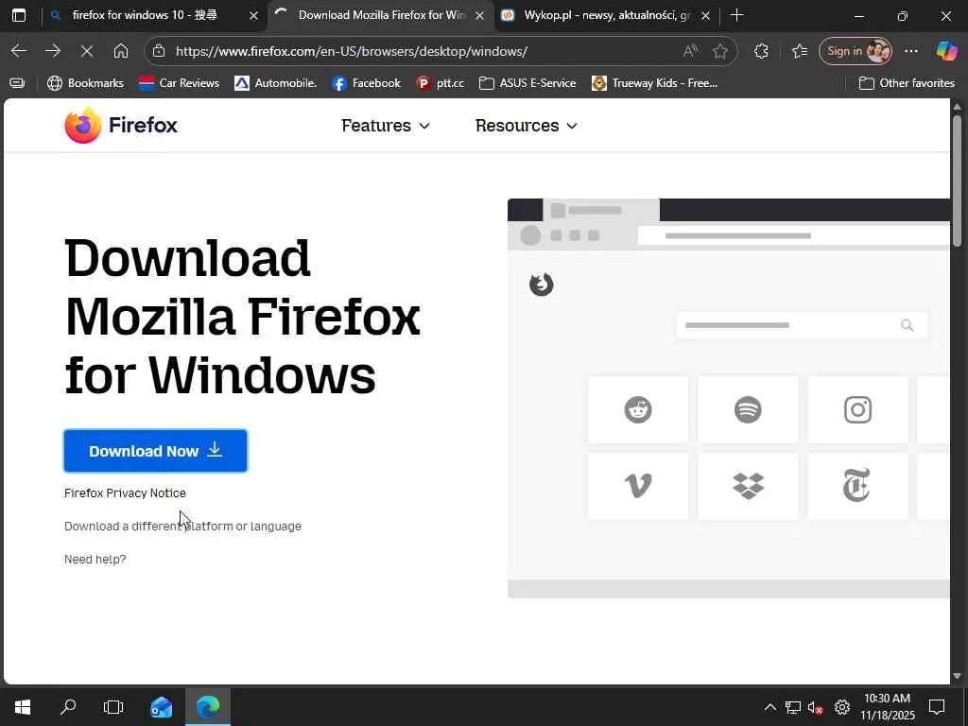The image size is (968, 726).
Task: Open the Extensions puzzle icon
Action: click(x=761, y=51)
